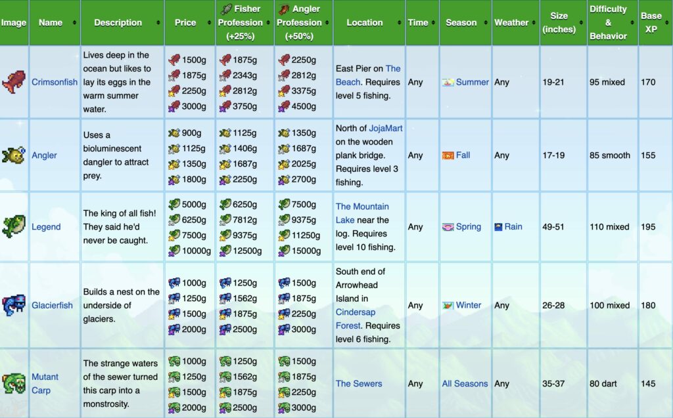Click the Rain weather icon
673x418 pixels.
click(498, 227)
